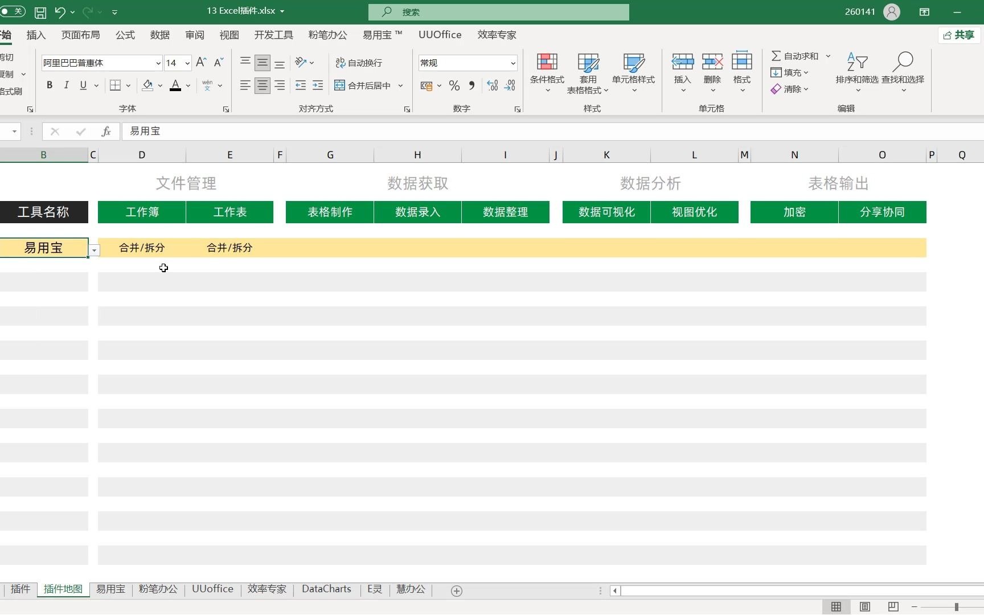Align text to the right
The width and height of the screenshot is (984, 615).
coord(280,85)
